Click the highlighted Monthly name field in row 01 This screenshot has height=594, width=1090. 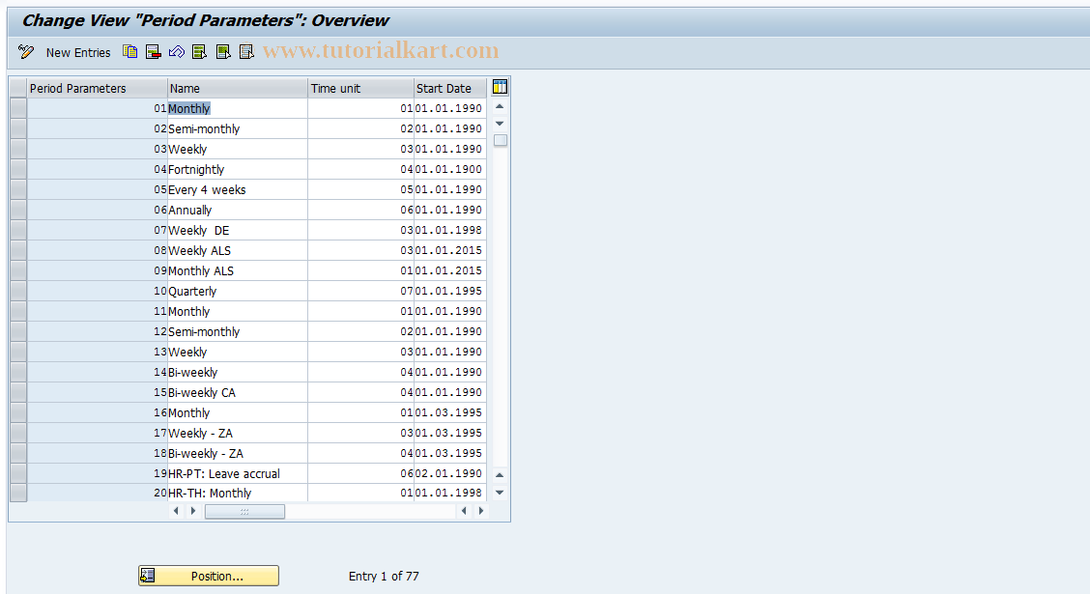pos(238,108)
